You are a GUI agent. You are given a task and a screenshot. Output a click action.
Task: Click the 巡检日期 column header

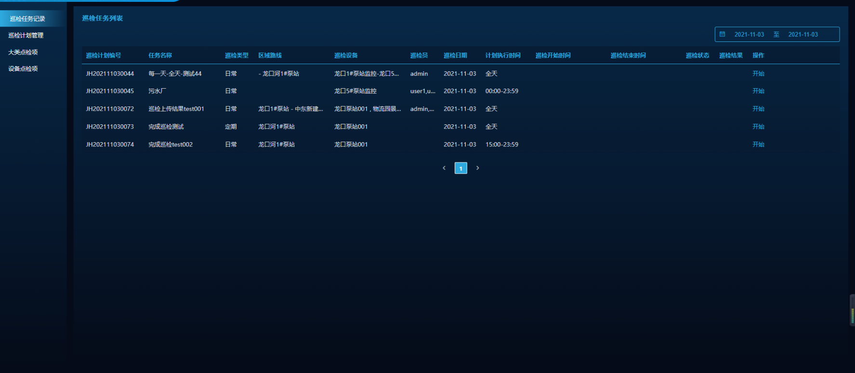(x=455, y=55)
